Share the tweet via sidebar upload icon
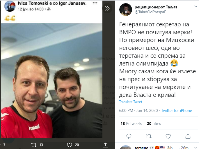The image size is (199, 149). [188, 136]
